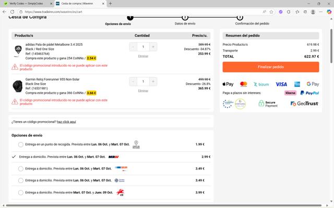Viewport: 334px width, 208px height.
Task: Select SEUR home delivery 3.49 € radio
Action: (21, 168)
